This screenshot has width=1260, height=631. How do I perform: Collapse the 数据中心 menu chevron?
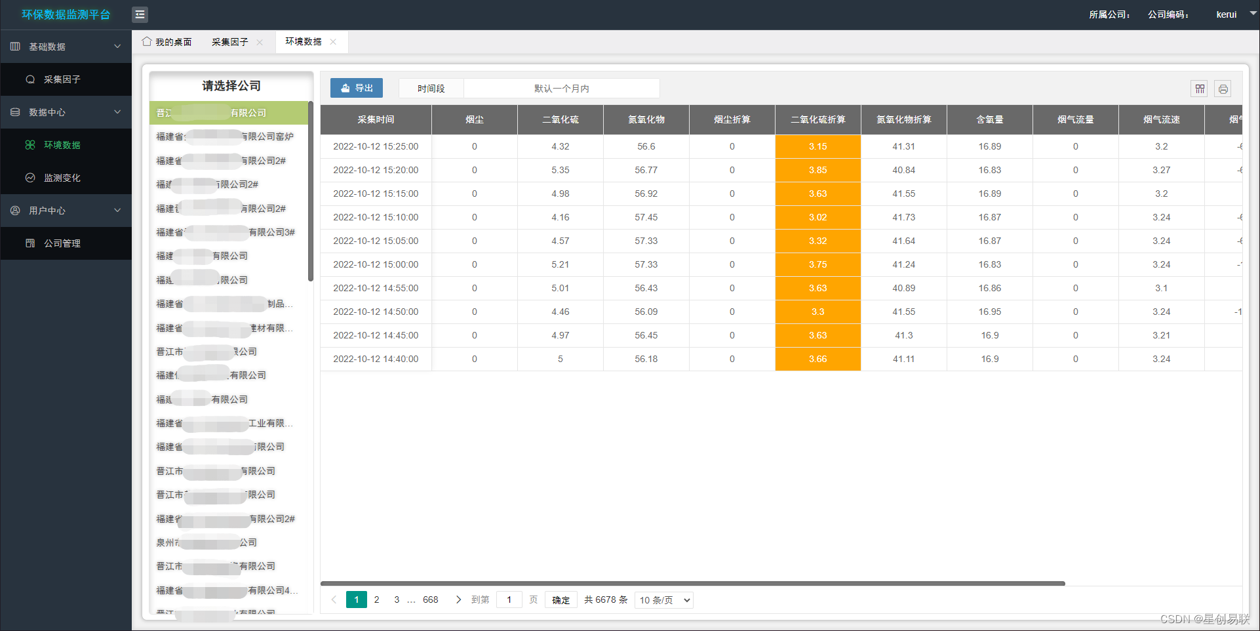point(117,112)
